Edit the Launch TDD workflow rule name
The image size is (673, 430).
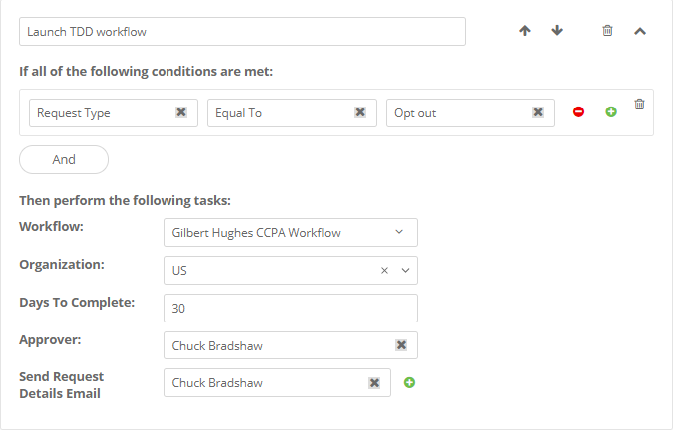coord(241,31)
